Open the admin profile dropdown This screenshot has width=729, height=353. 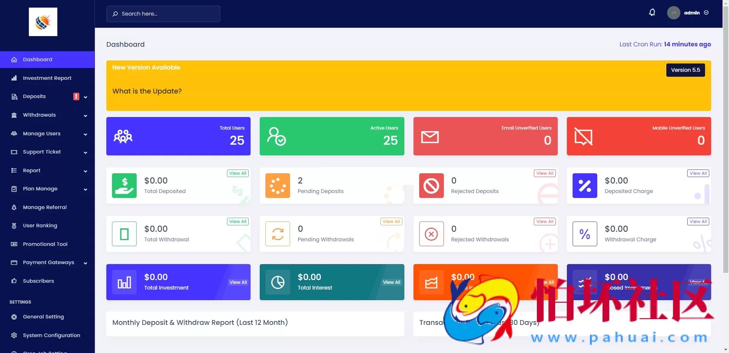[x=688, y=13]
